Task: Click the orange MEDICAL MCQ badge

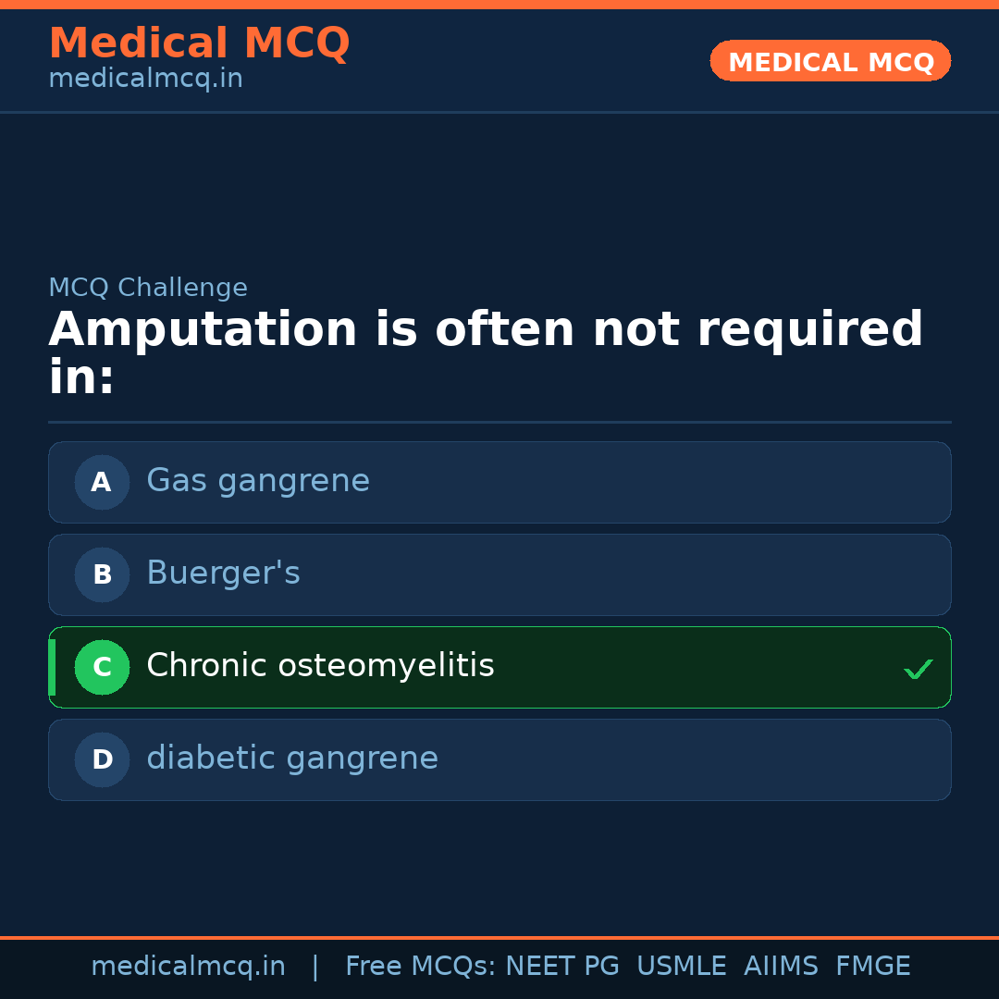Action: [831, 61]
